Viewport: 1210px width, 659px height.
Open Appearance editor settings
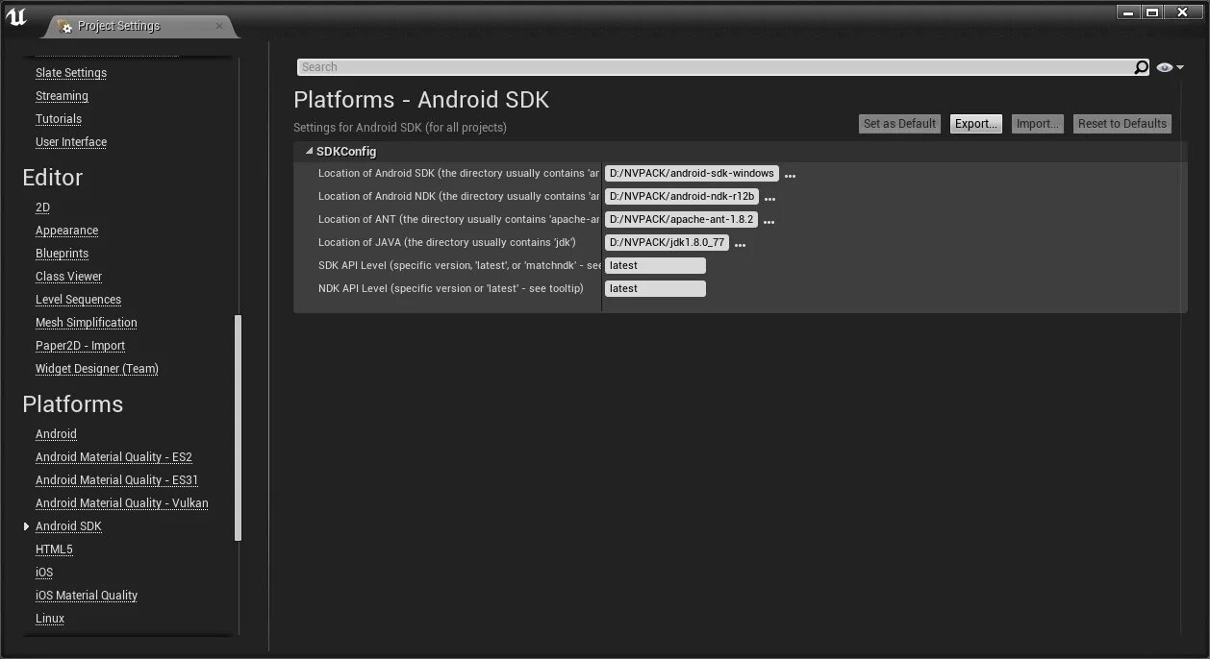[66, 231]
